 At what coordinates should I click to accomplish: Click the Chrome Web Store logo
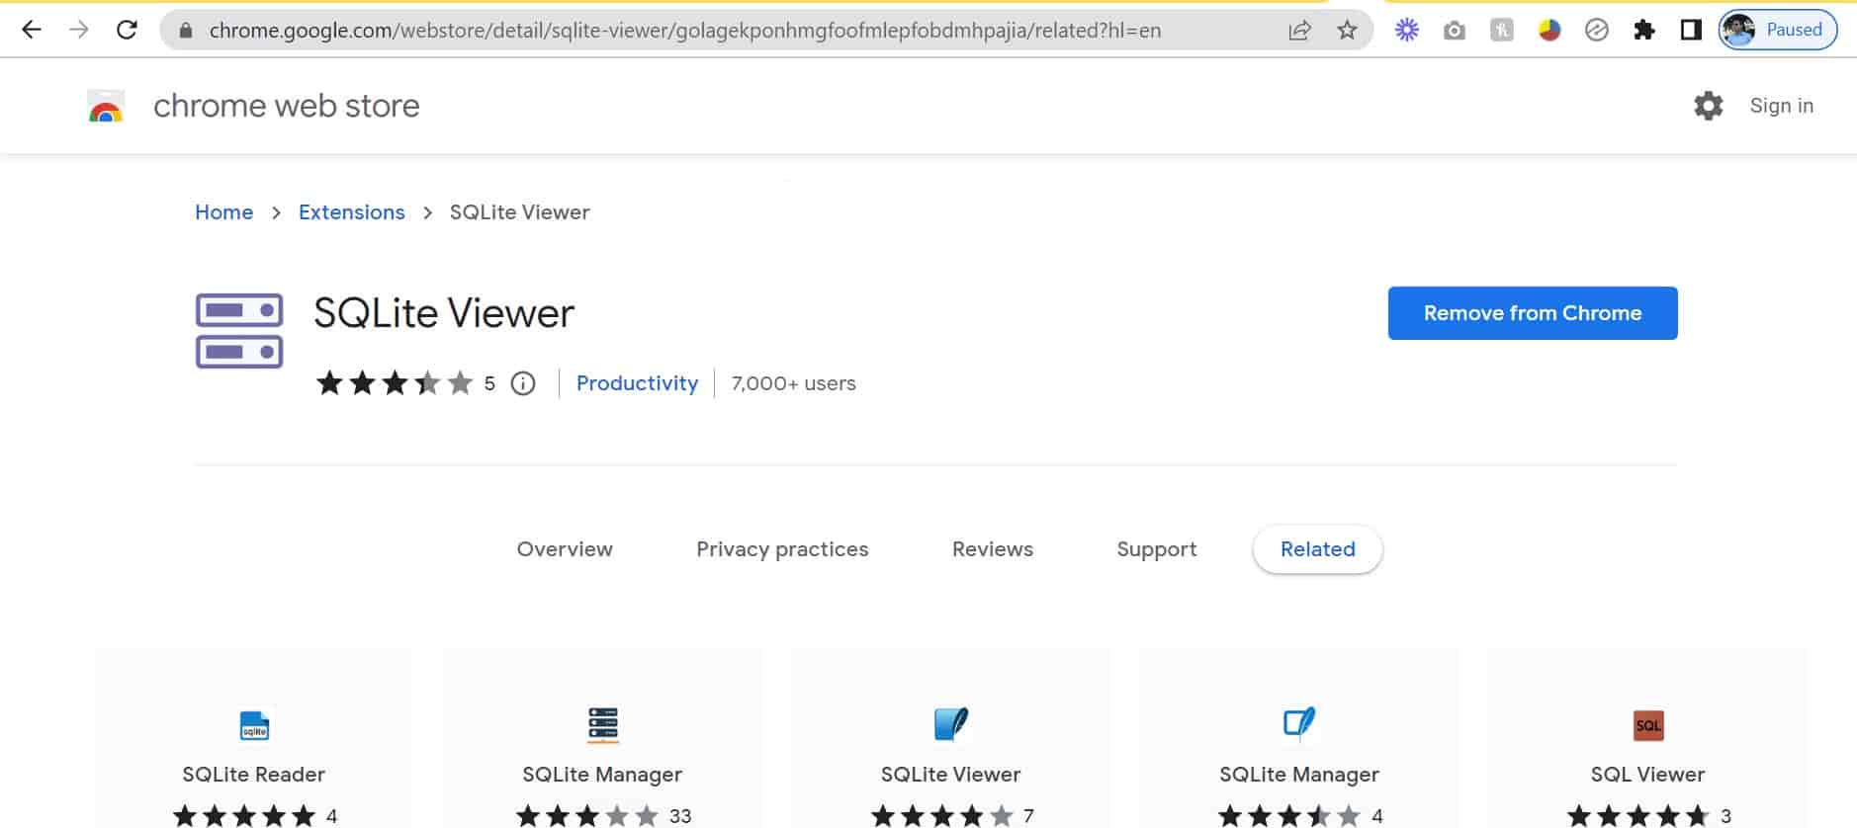pyautogui.click(x=106, y=106)
